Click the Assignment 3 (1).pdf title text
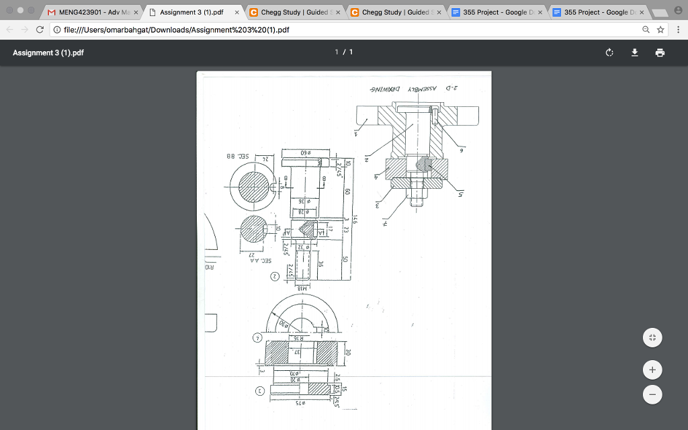 [48, 52]
